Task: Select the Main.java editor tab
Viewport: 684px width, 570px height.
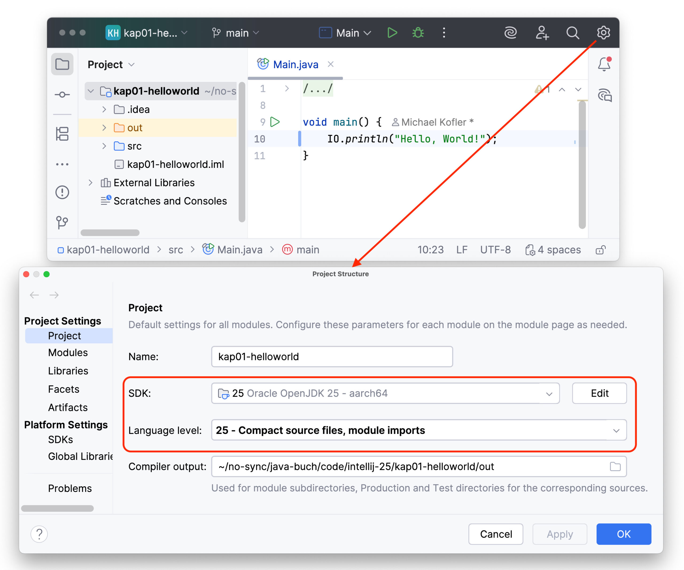Action: [295, 64]
